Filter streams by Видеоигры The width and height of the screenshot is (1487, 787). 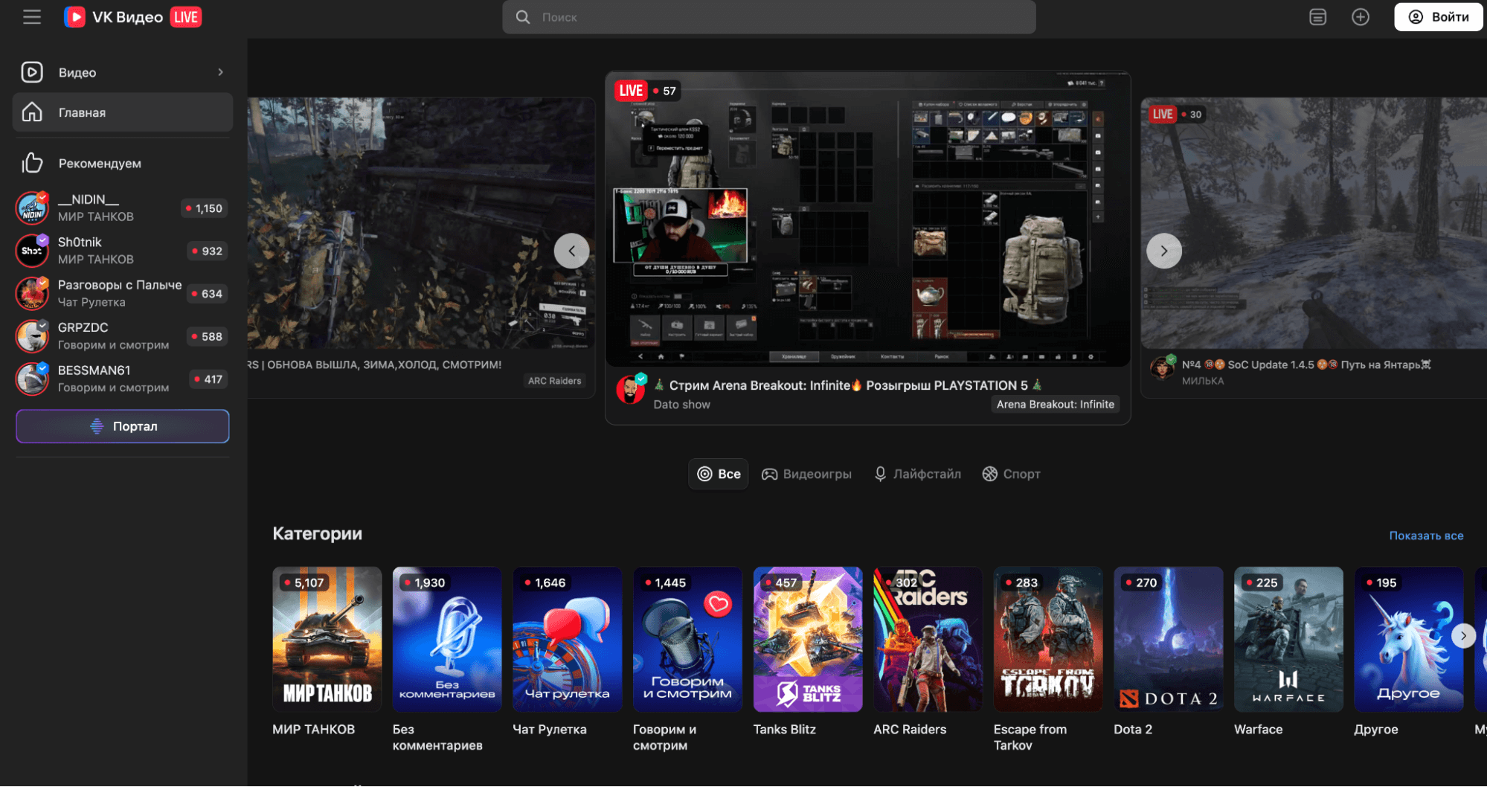point(806,474)
